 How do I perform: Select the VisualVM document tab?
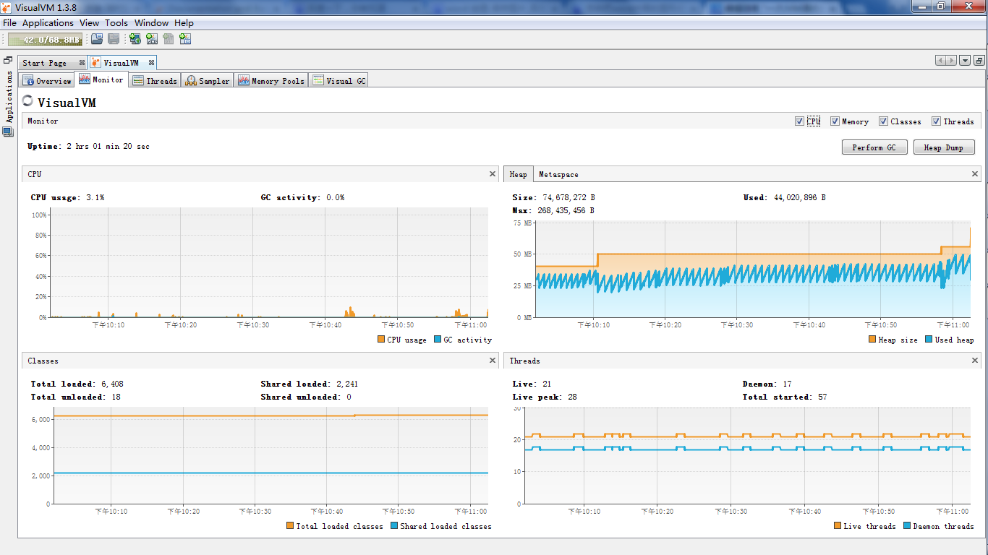(x=122, y=63)
